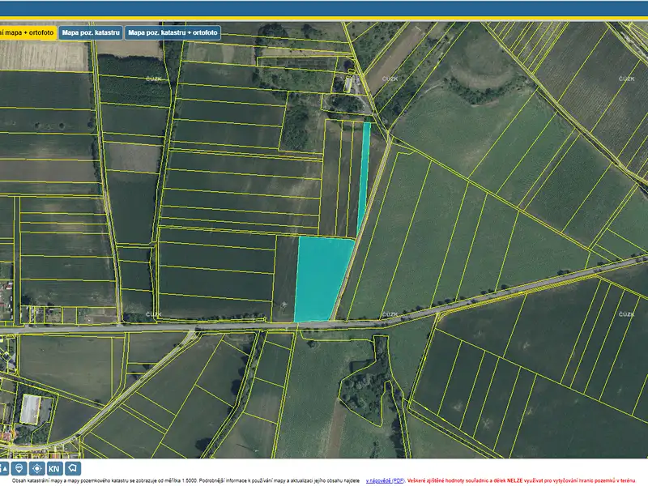648x486 pixels.
Task: Switch to the 'Mapa poz. katastru' tab
Action: point(91,32)
